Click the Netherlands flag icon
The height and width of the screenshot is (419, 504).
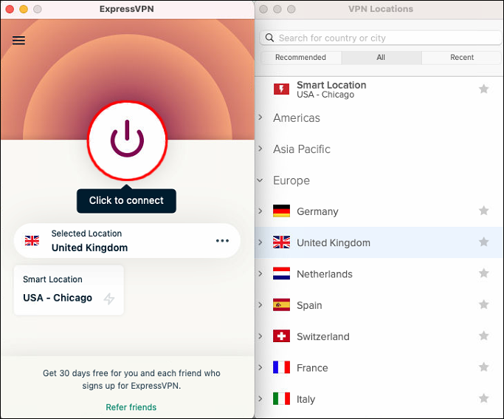coord(281,273)
